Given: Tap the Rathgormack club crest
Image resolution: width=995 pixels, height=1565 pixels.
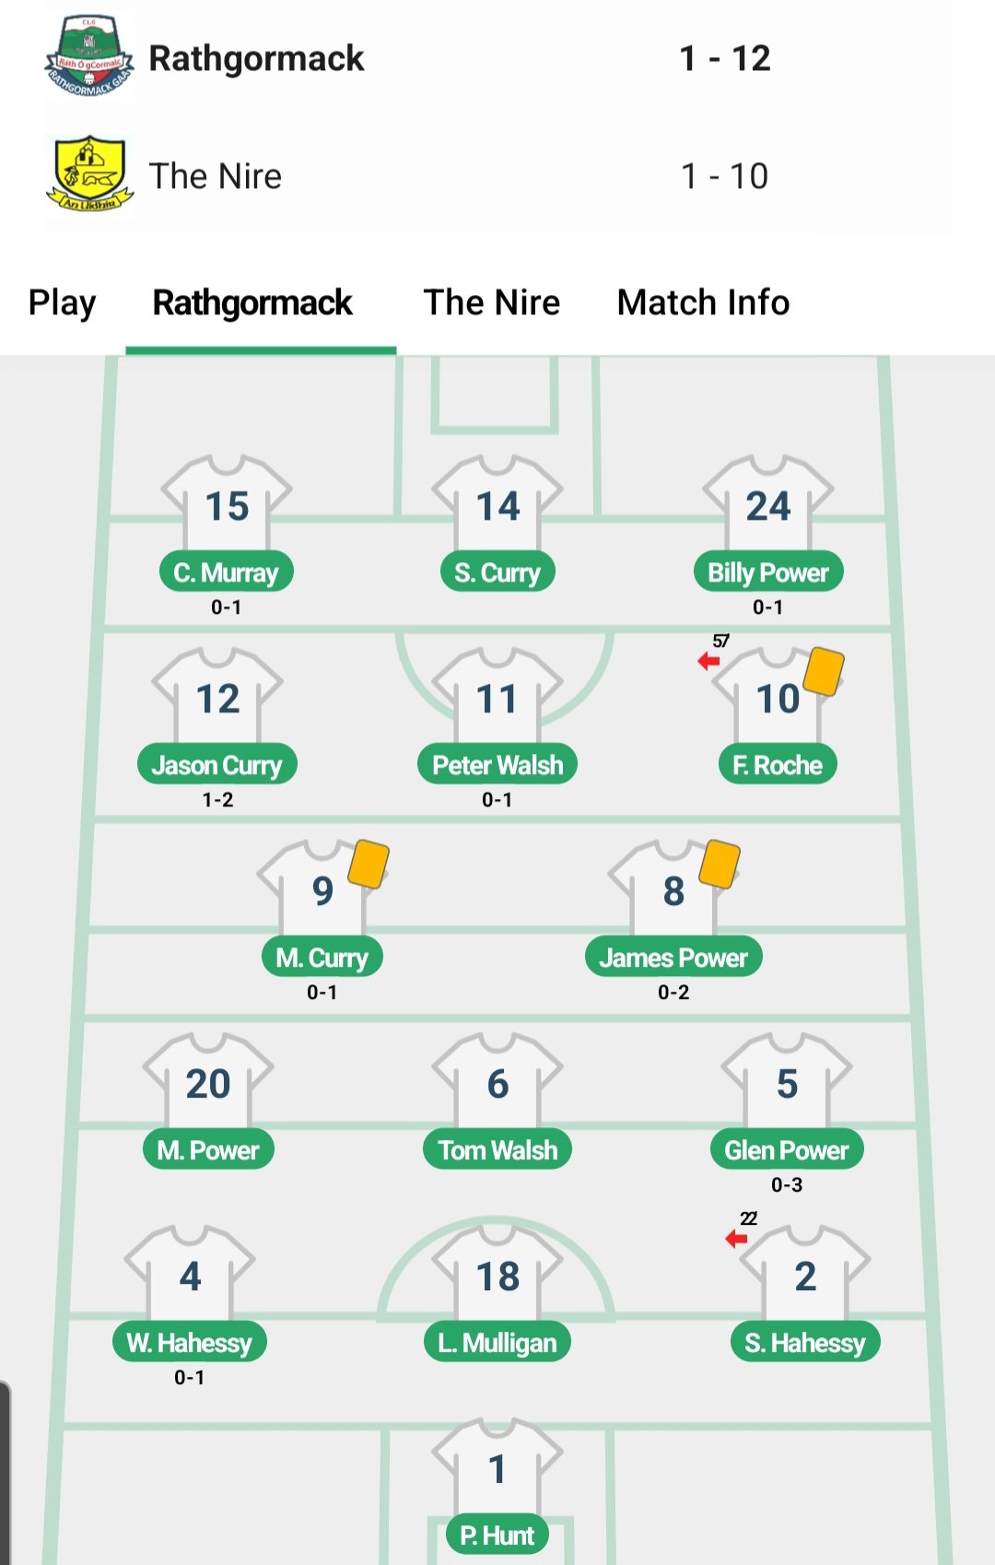Looking at the screenshot, I should [x=88, y=57].
